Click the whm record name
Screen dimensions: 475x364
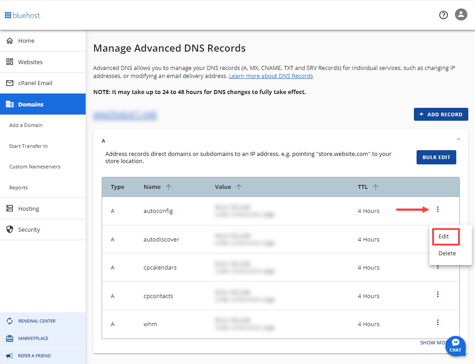click(150, 324)
